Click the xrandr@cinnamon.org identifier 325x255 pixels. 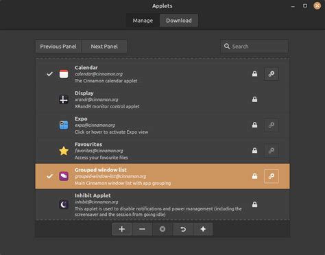pos(97,99)
